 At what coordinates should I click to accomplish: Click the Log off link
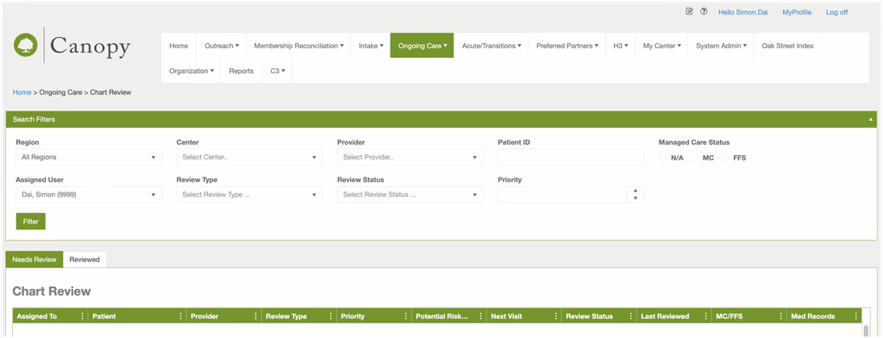[836, 12]
